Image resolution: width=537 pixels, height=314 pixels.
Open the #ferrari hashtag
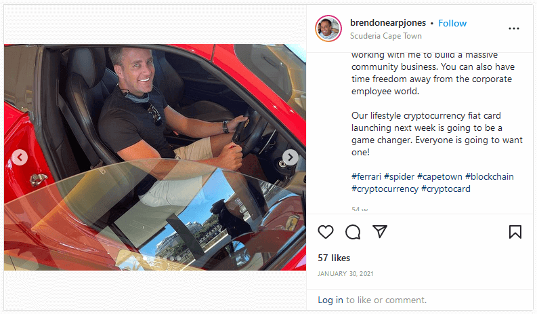pyautogui.click(x=366, y=176)
